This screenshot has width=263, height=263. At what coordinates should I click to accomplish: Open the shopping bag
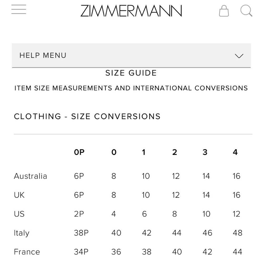coord(224,11)
